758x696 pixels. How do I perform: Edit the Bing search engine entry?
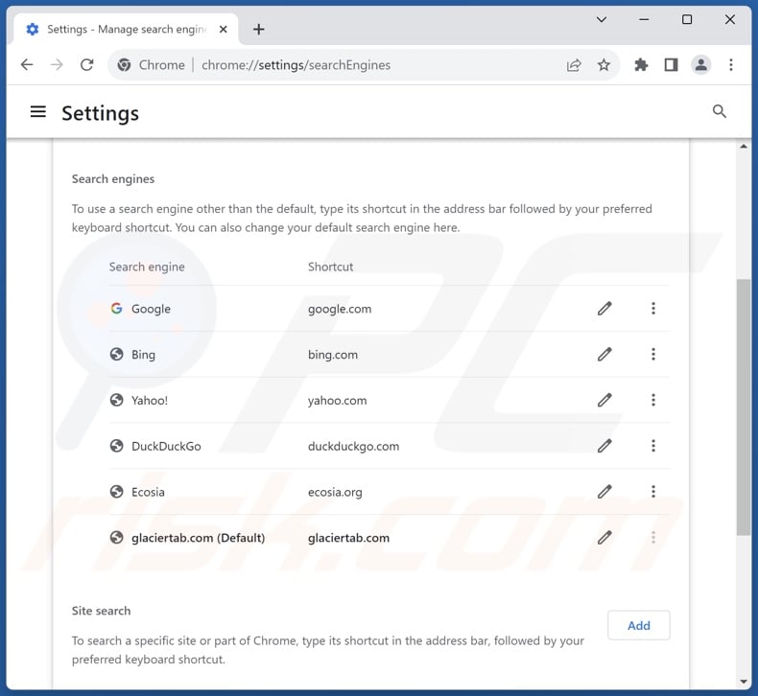604,355
